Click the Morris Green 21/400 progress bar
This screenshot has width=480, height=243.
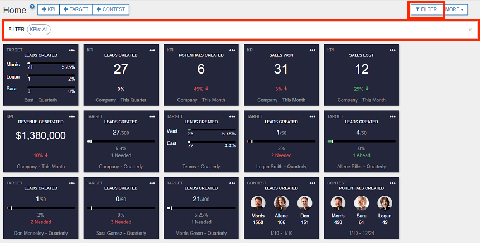tap(201, 208)
